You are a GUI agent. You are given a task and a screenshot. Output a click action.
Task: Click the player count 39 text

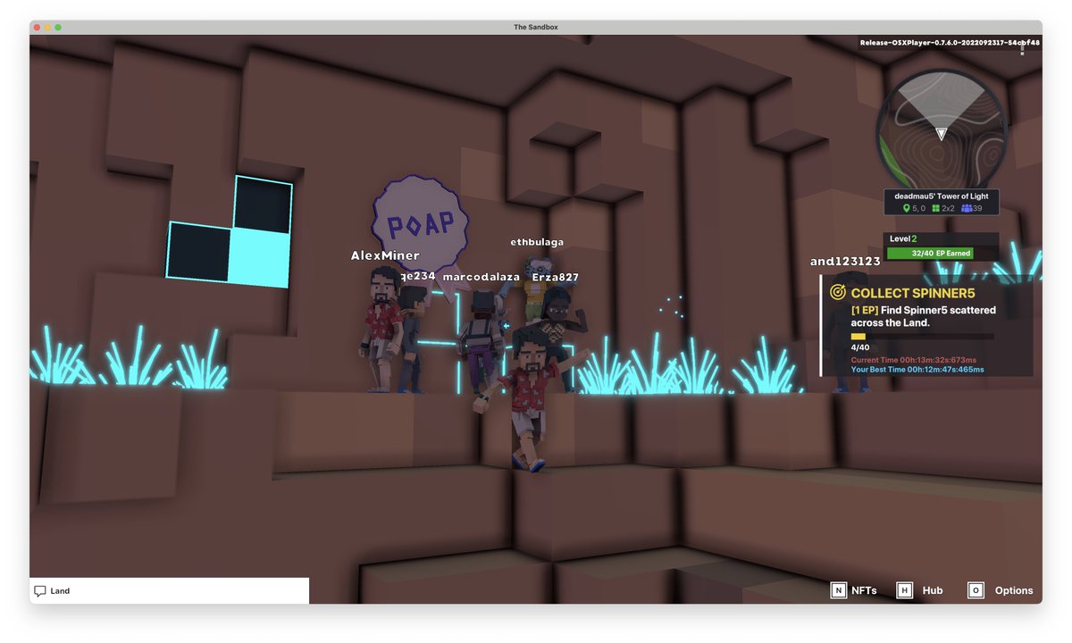coord(977,208)
